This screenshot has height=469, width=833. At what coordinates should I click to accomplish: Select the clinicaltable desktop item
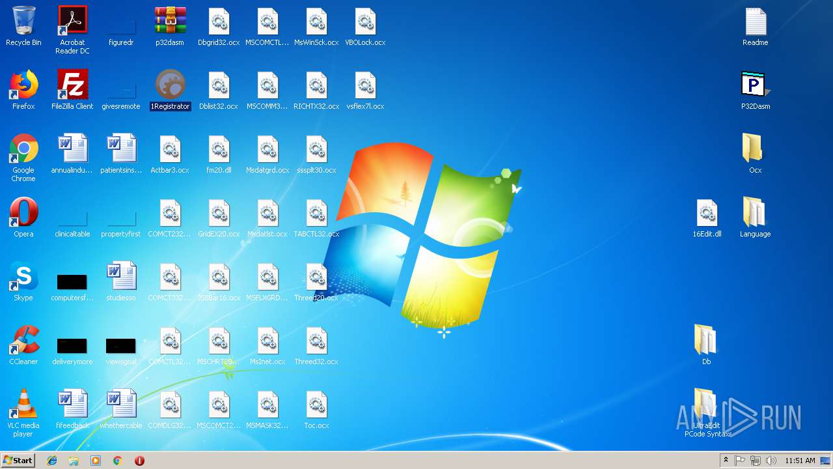click(x=72, y=218)
